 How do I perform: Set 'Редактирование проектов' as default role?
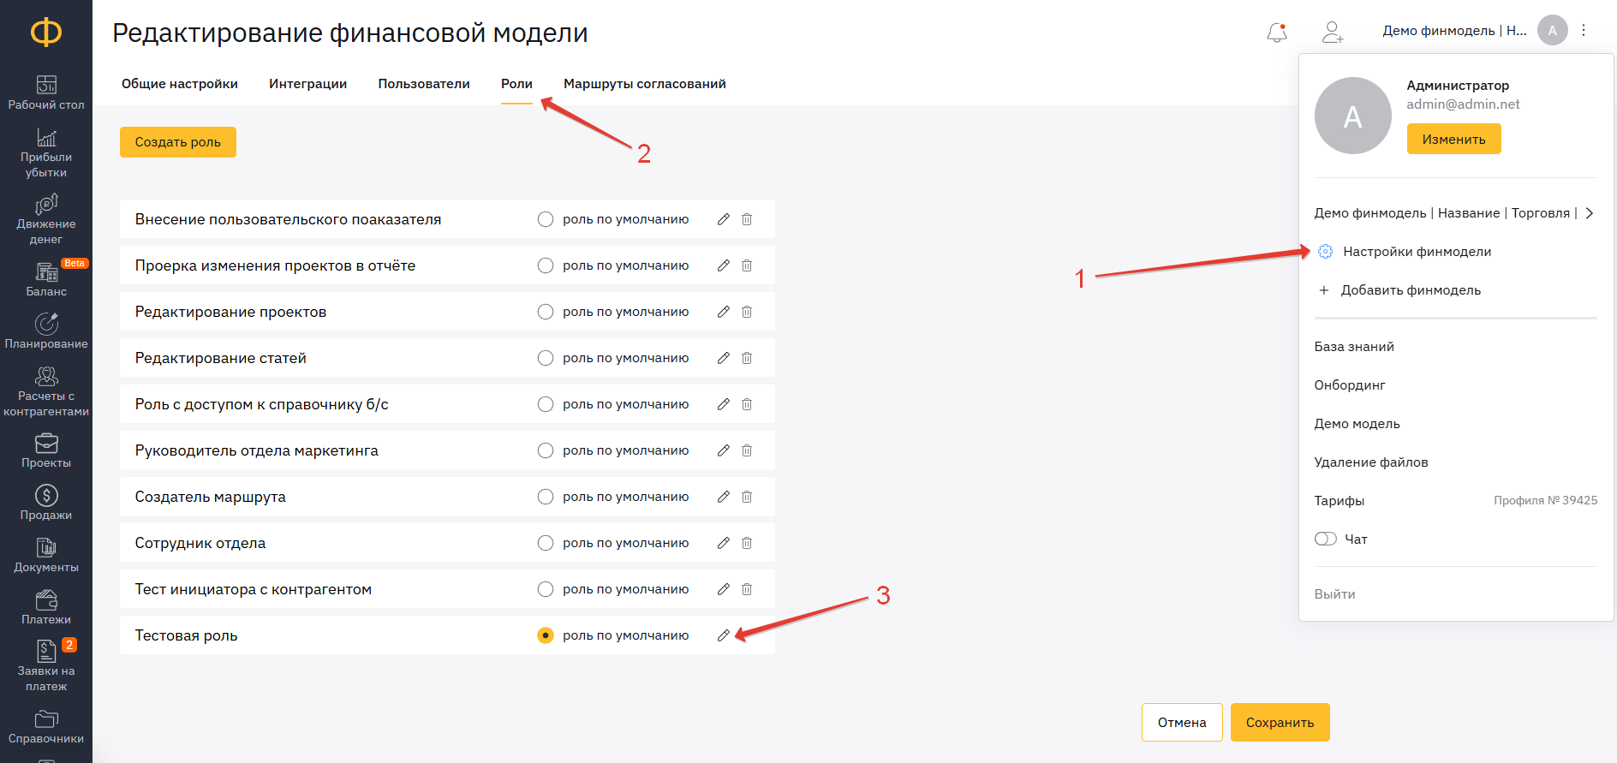(x=546, y=312)
